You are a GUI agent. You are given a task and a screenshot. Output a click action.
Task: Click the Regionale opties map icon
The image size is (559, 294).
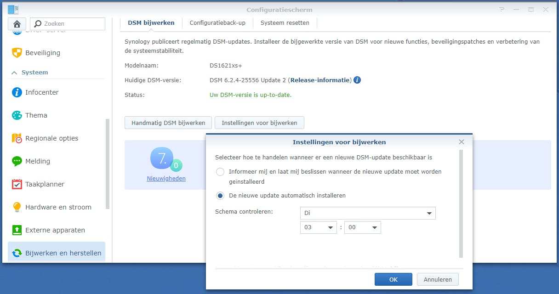pos(17,138)
